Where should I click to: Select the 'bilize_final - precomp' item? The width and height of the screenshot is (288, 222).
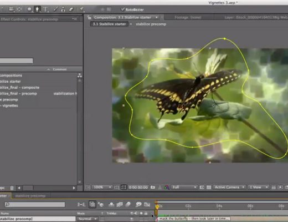click(18, 94)
